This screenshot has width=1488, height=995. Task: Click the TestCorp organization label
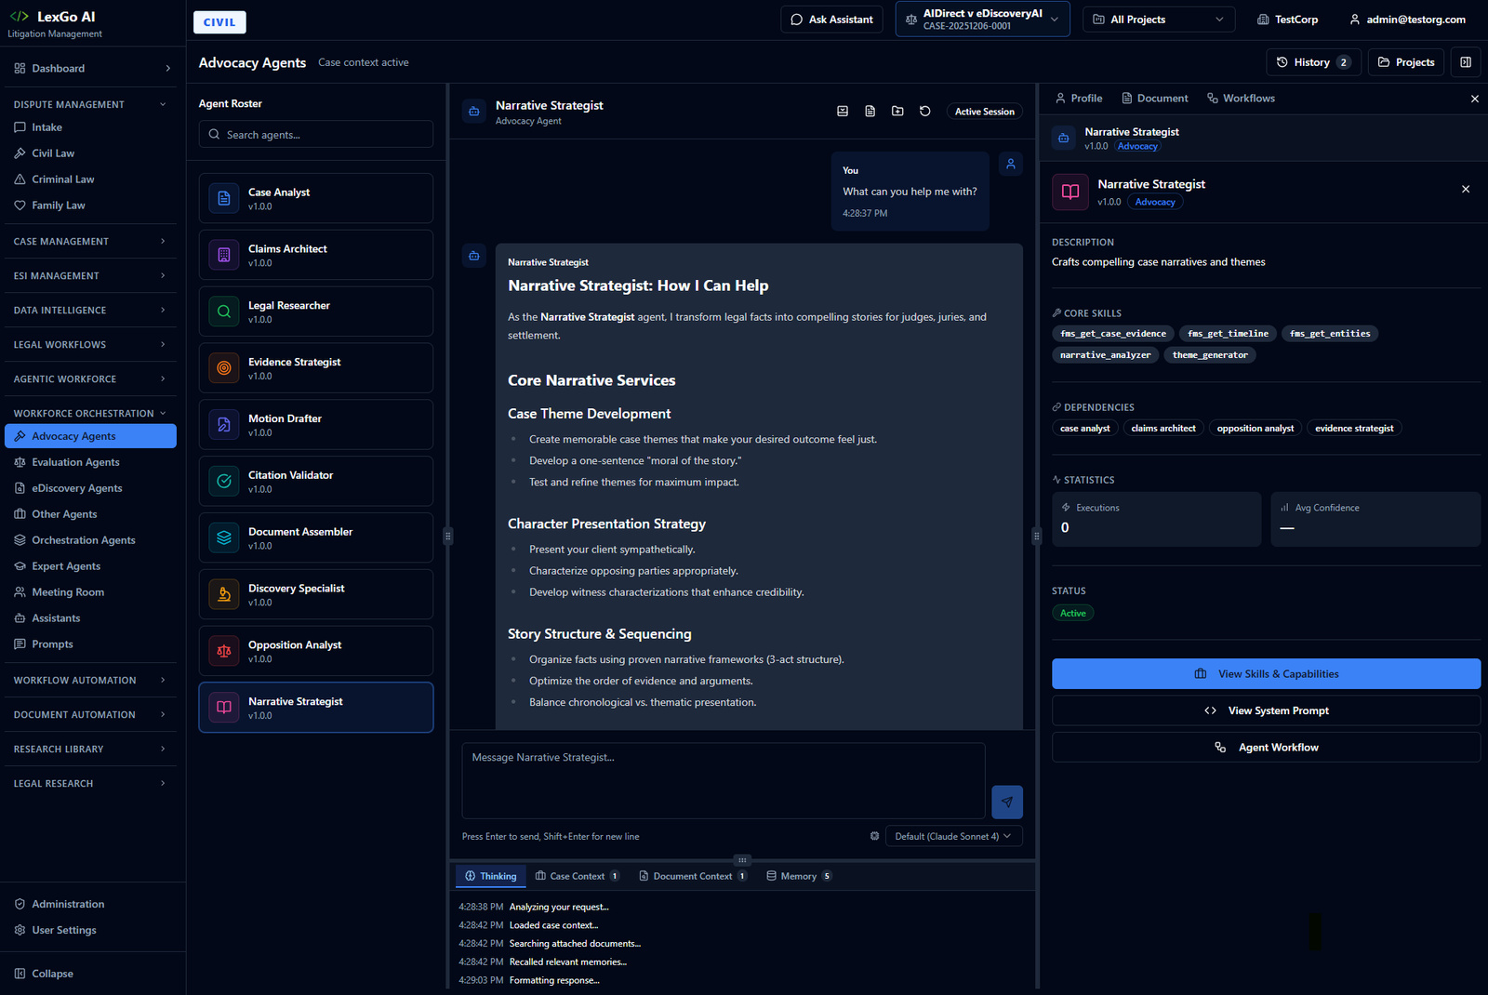pos(1287,20)
